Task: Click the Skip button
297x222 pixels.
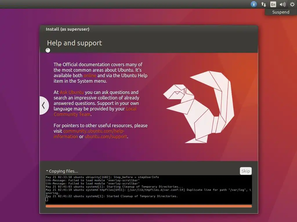Action: tap(246, 171)
